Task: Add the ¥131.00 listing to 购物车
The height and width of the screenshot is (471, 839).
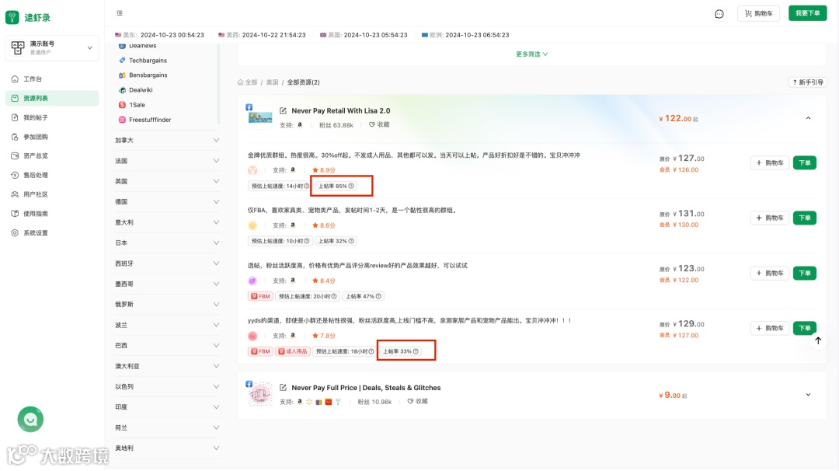Action: (x=769, y=218)
